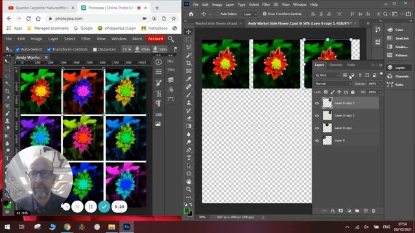
Task: Select the Horizontal Type tool in Photoshop
Action: click(x=189, y=158)
